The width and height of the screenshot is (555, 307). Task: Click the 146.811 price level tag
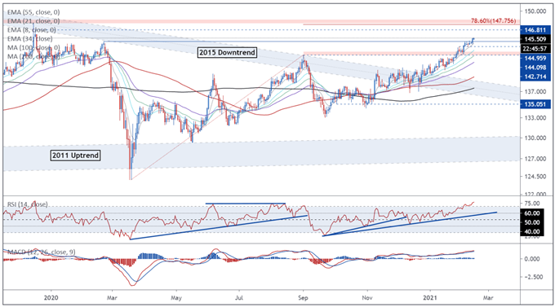[x=535, y=30]
